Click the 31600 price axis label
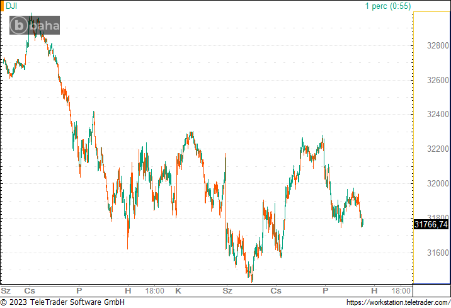 coord(438,253)
